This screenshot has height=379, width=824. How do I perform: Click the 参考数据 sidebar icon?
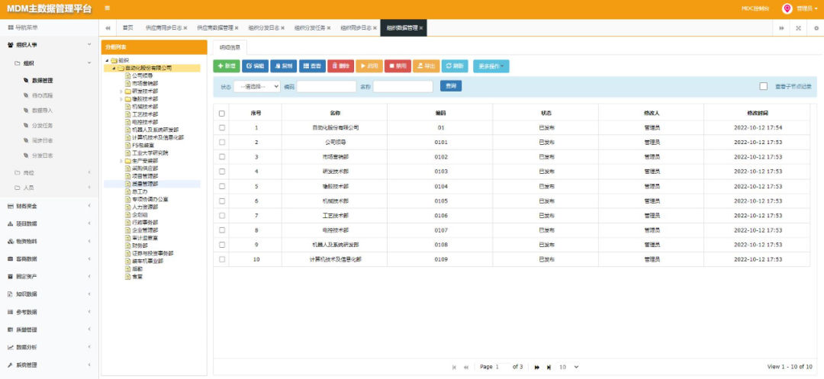tap(11, 312)
